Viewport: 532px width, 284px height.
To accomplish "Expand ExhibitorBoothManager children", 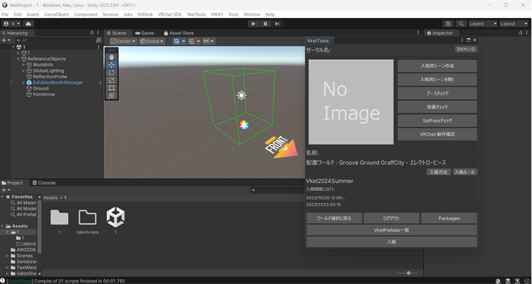I will click(24, 82).
